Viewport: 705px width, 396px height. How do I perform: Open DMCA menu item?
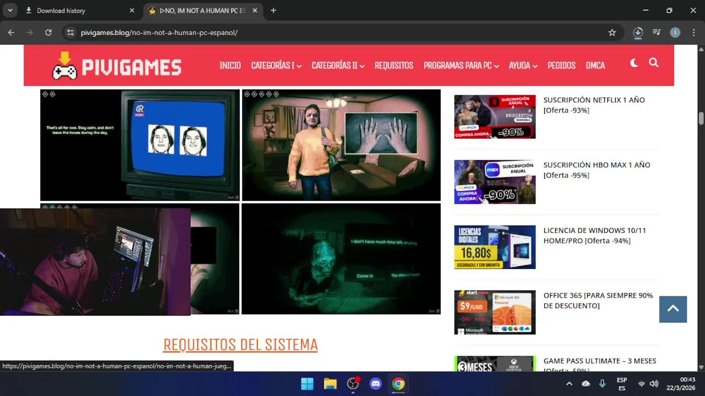tap(595, 65)
